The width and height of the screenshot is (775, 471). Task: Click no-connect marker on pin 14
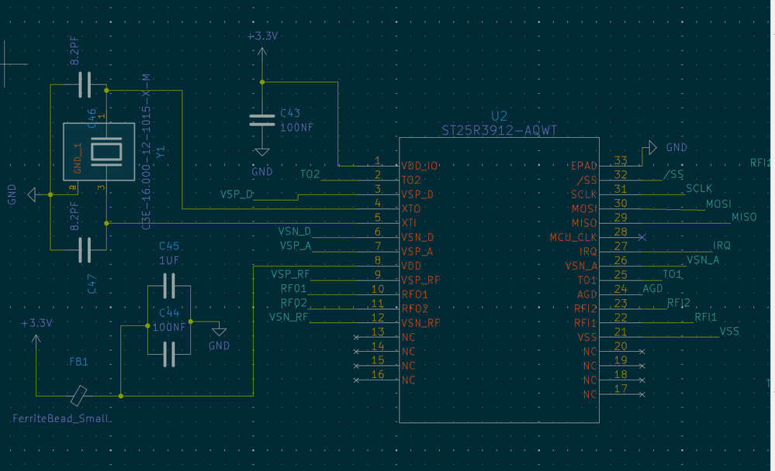[356, 352]
